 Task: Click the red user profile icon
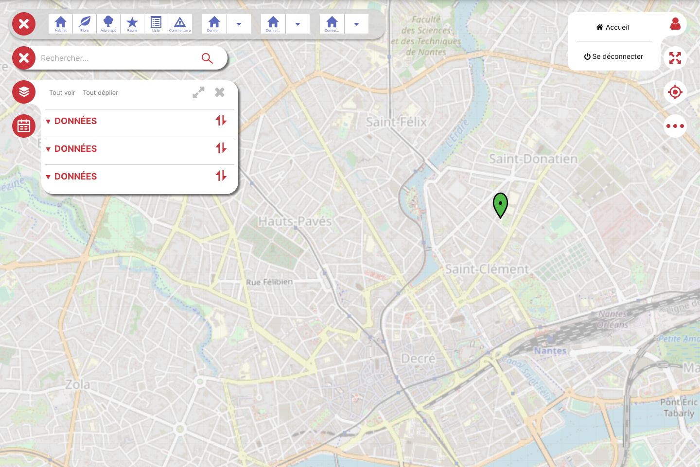(675, 24)
